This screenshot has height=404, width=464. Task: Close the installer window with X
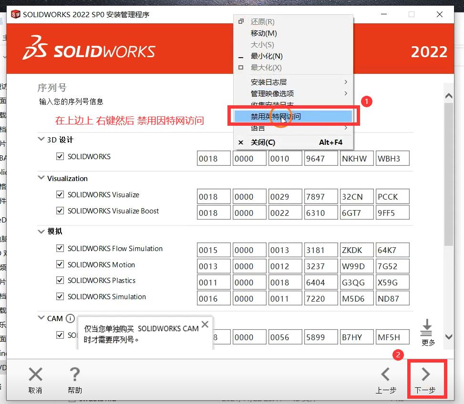[x=439, y=14]
